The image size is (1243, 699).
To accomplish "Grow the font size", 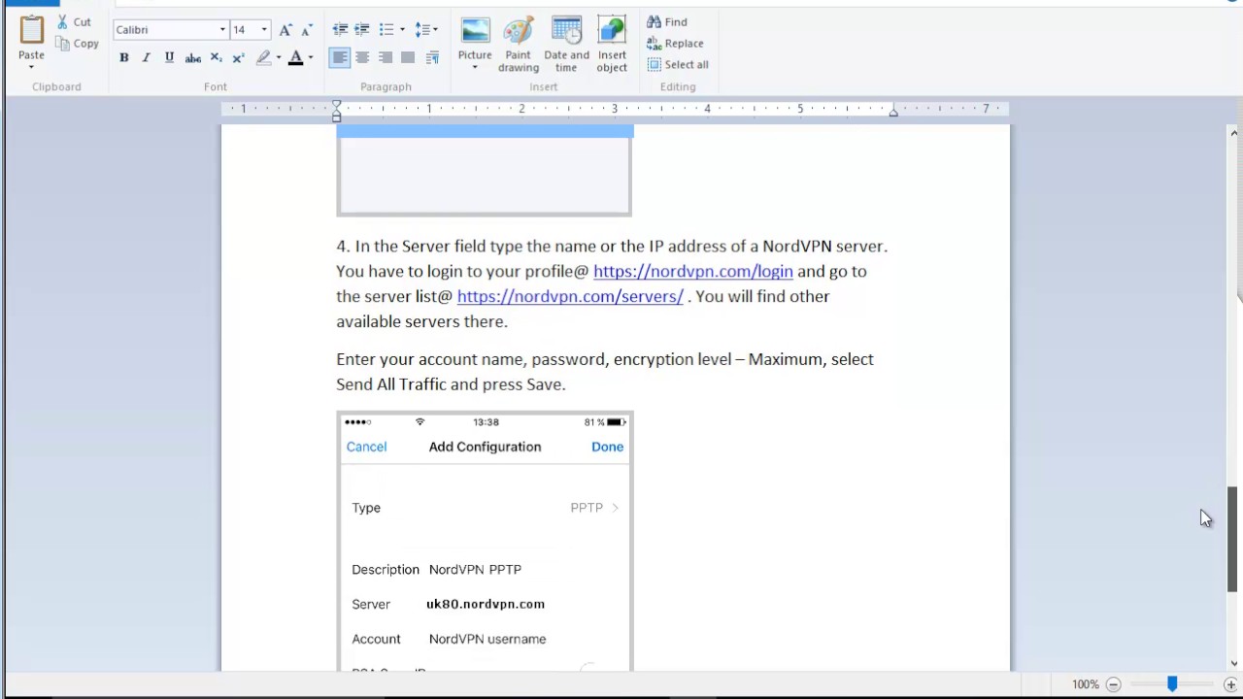I will pyautogui.click(x=286, y=30).
